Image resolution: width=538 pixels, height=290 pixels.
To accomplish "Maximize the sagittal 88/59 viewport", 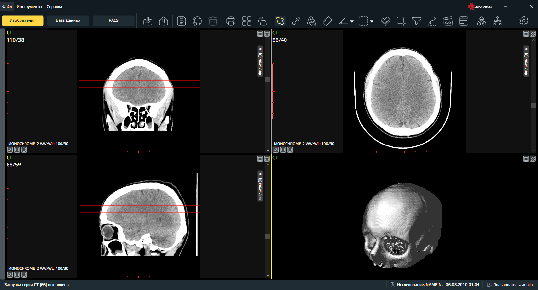I will tap(260, 159).
